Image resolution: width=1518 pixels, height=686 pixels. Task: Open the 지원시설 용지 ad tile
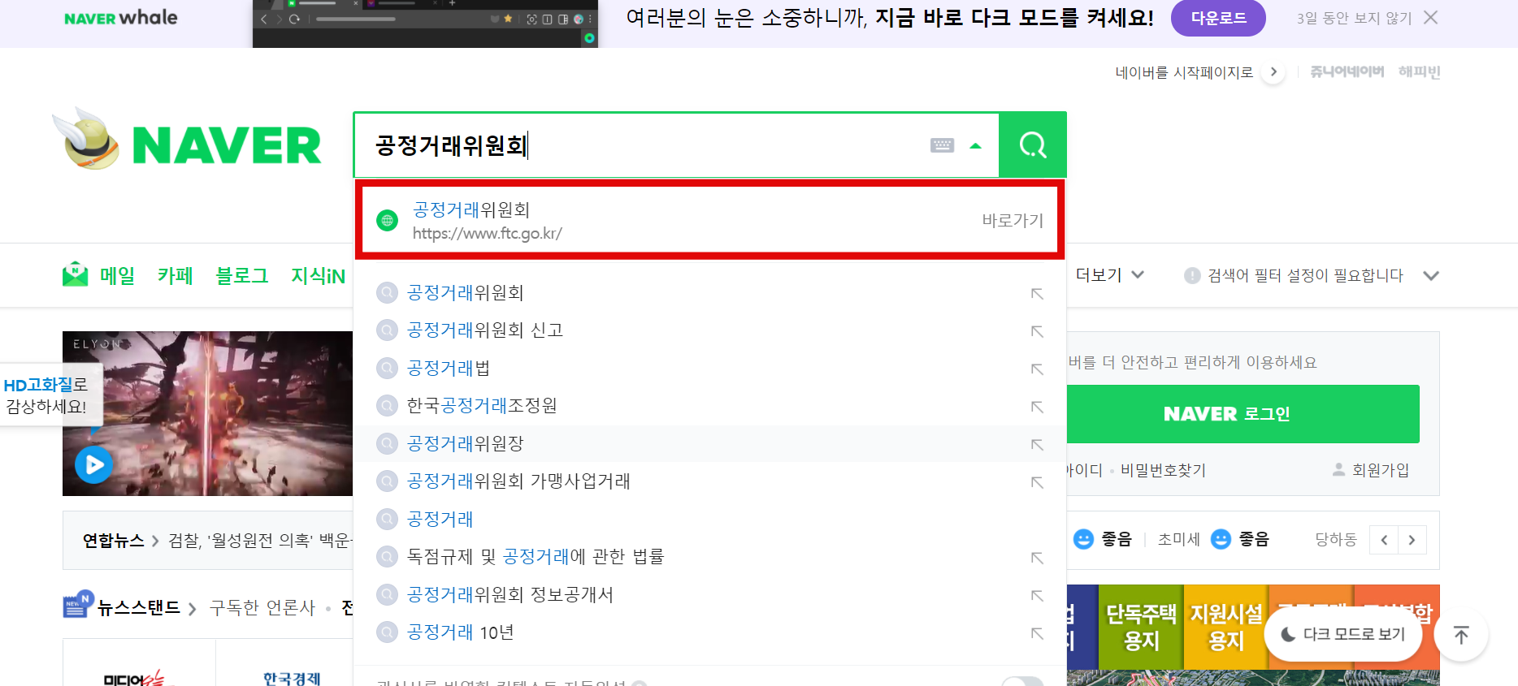(1226, 627)
